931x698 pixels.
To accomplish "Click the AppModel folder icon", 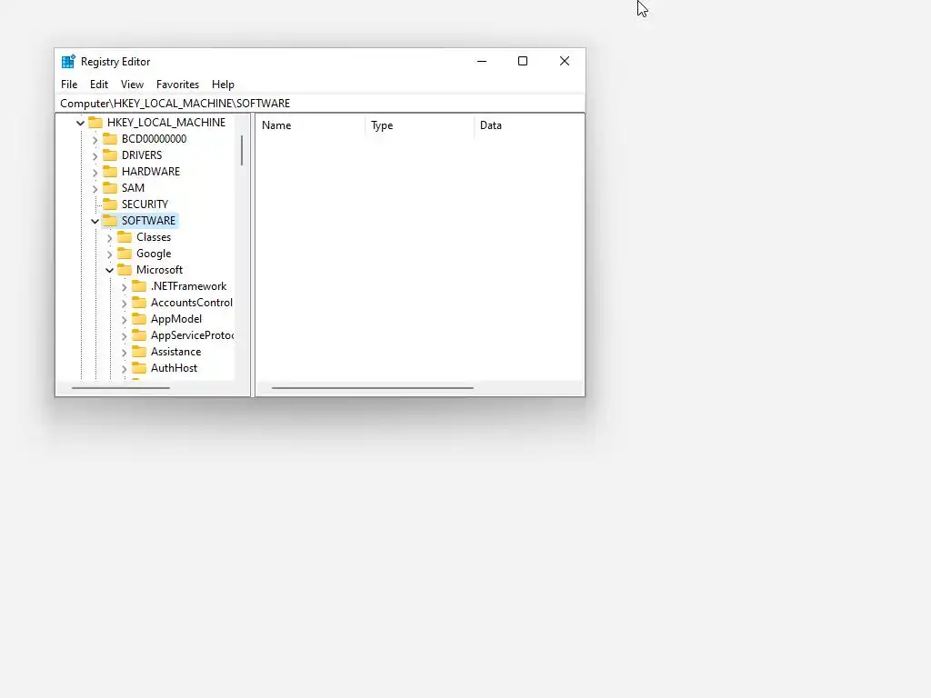I will (139, 319).
